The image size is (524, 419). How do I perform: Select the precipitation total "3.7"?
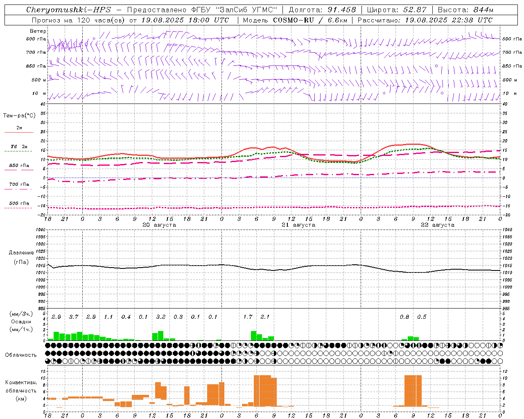pyautogui.click(x=74, y=317)
